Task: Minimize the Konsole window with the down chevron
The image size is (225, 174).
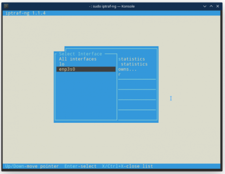Action: click(x=205, y=6)
